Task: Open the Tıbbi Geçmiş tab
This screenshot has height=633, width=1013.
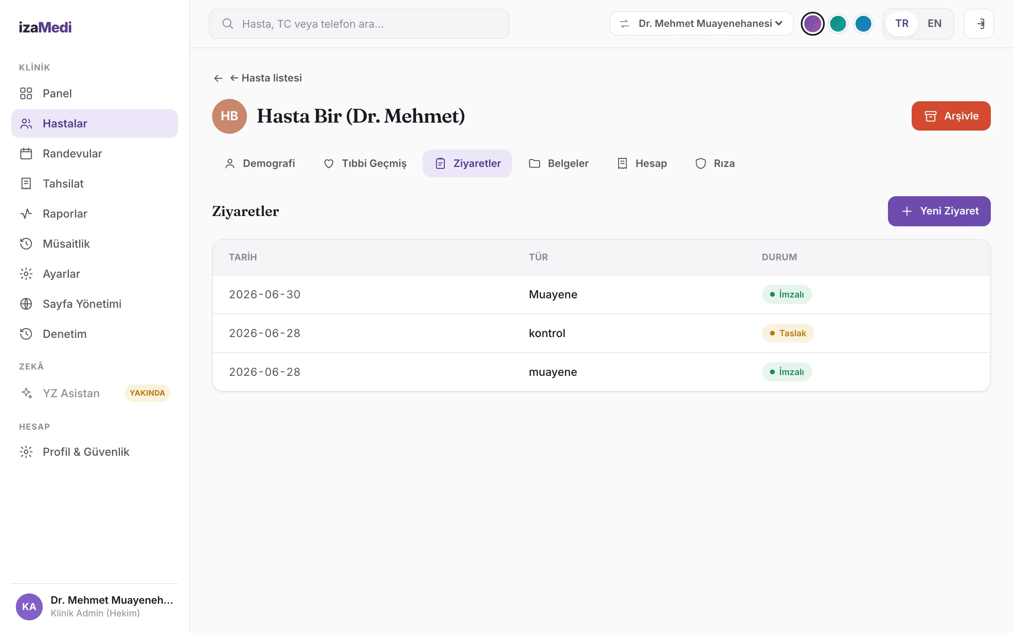Action: click(365, 163)
